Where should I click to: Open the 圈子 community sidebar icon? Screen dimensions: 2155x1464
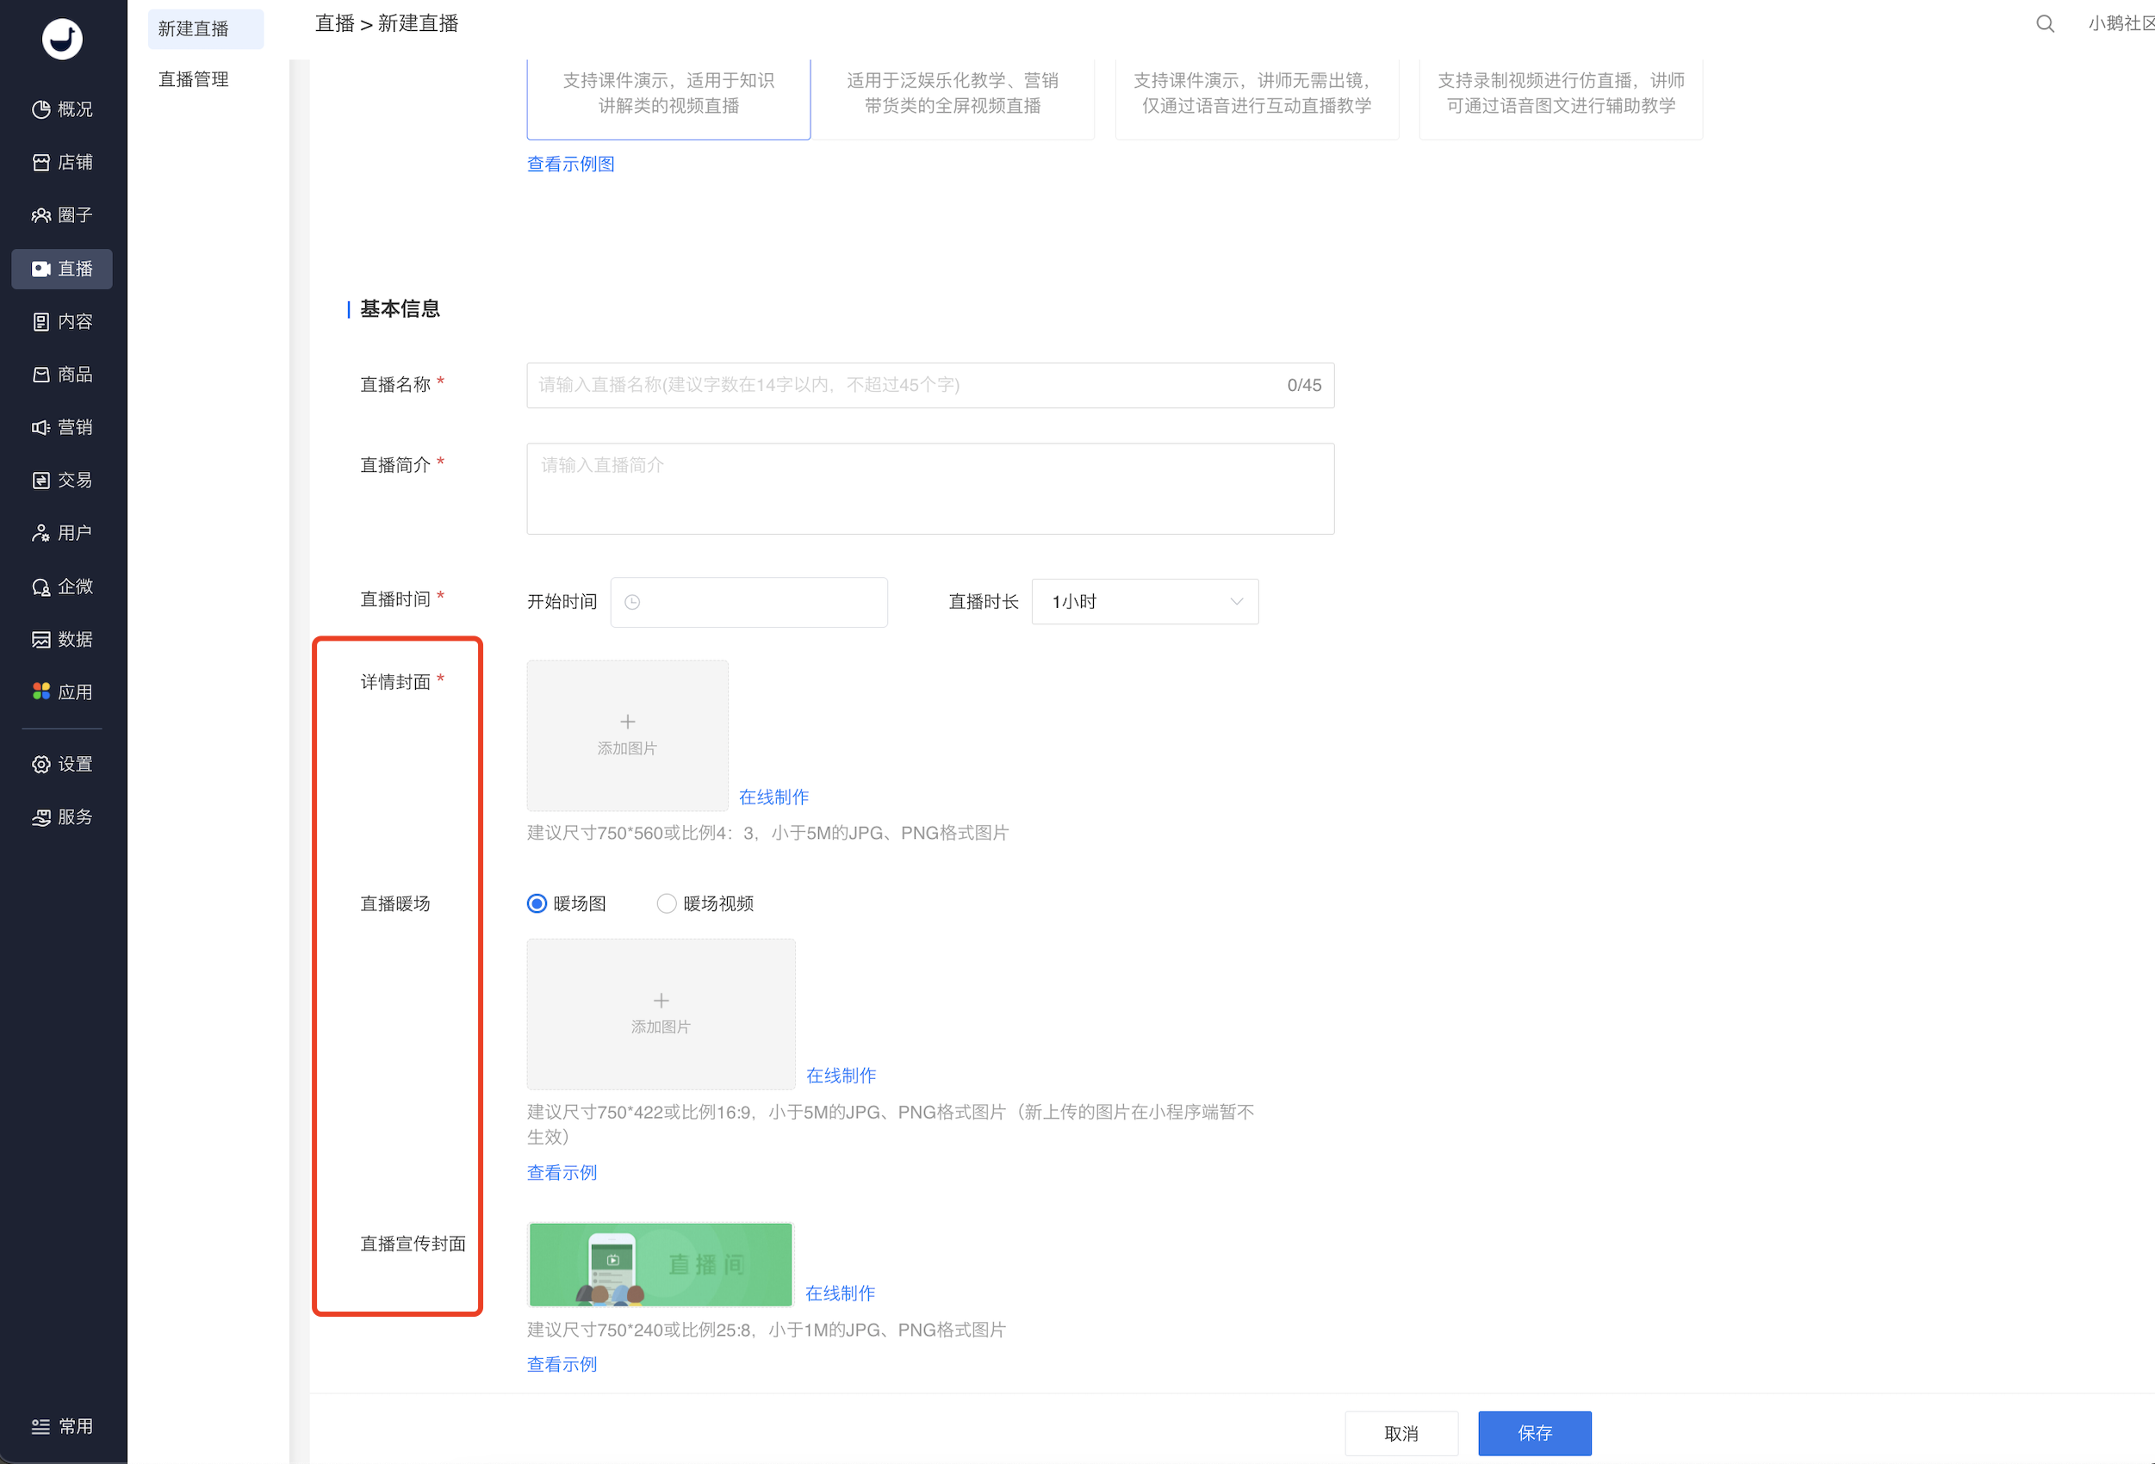click(x=40, y=215)
